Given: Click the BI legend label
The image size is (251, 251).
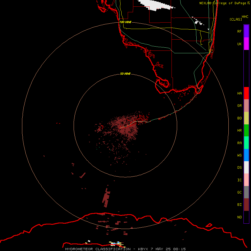Looking at the screenshot, I should tap(239, 205).
